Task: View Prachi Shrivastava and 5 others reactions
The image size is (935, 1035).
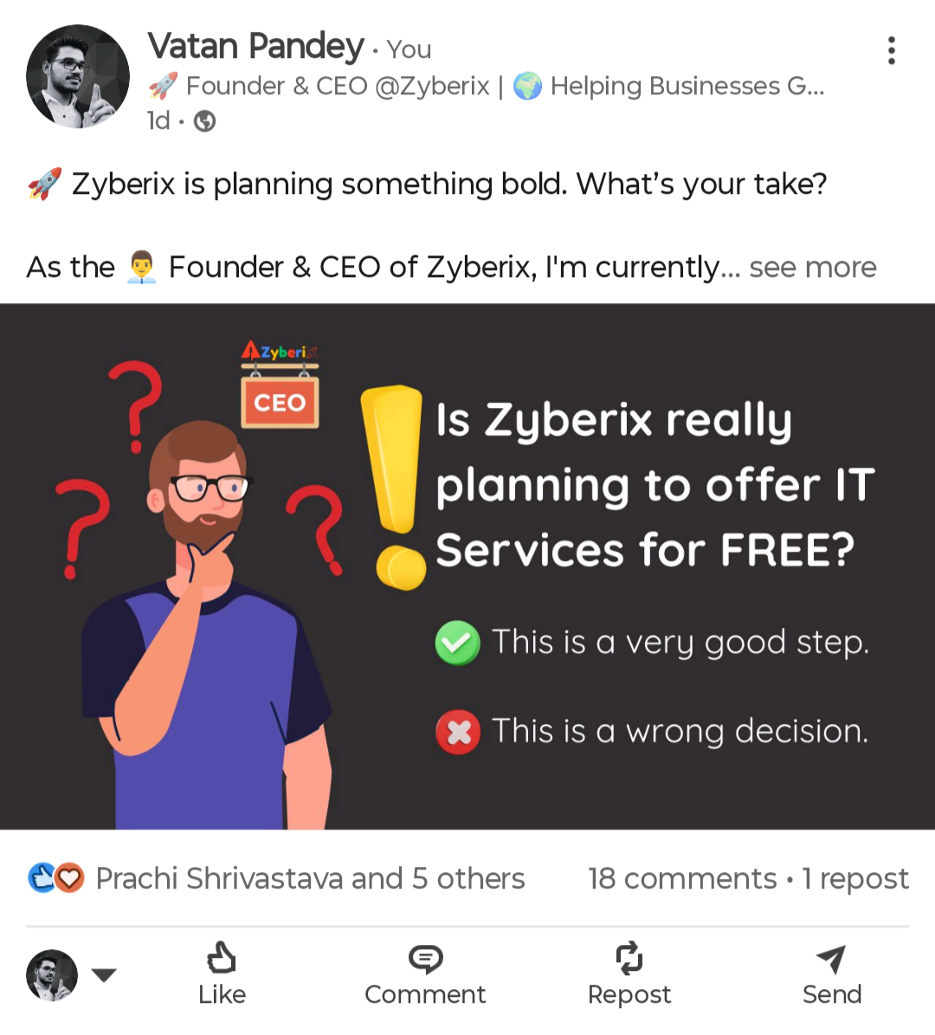Action: [x=310, y=878]
